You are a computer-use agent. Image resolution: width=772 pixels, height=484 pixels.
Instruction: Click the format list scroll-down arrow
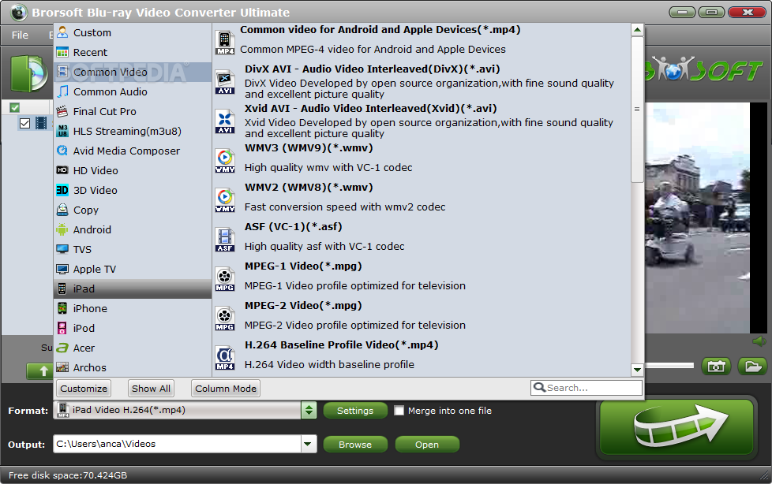tap(637, 370)
